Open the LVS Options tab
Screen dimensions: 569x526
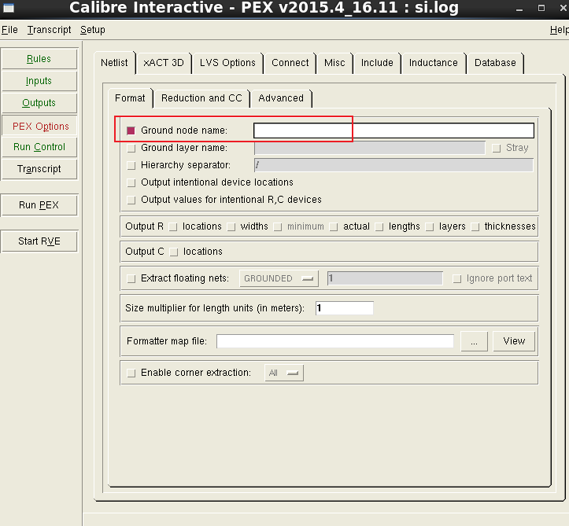pos(227,63)
